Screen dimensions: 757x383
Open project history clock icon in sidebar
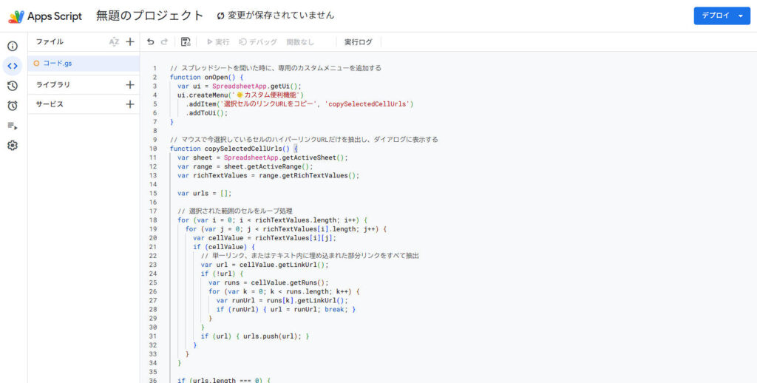(x=13, y=86)
